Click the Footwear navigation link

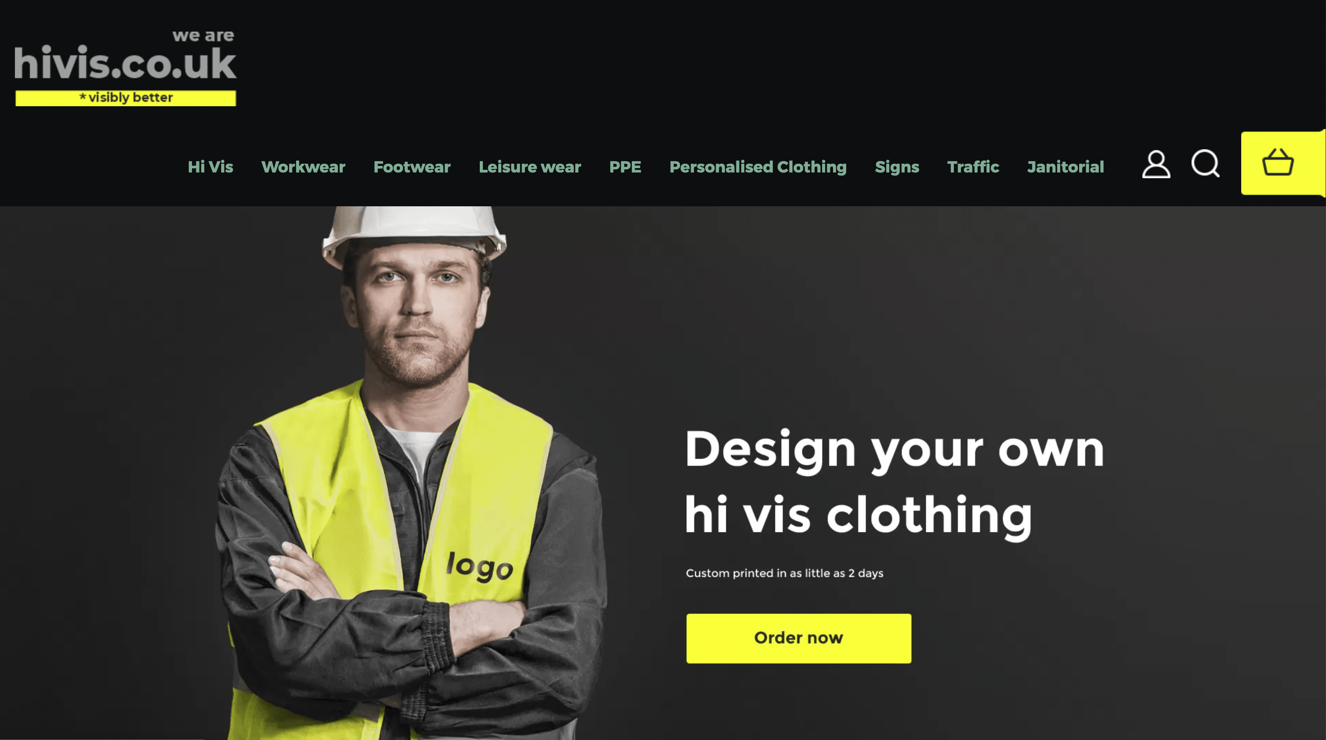[x=412, y=167]
